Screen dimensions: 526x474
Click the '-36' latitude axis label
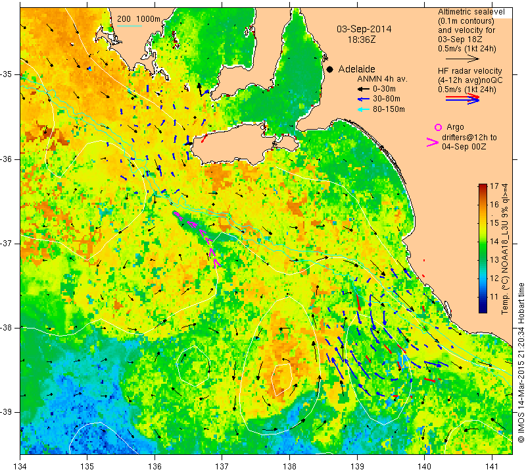[x=7, y=159]
